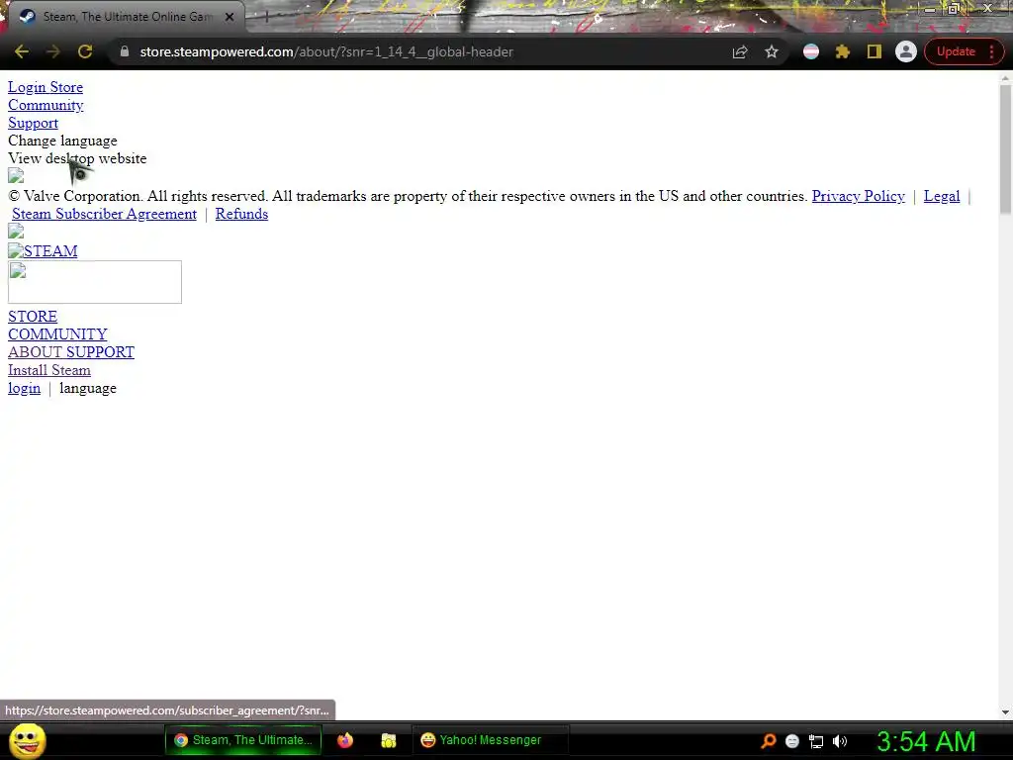Bookmark this page with the star icon
Screen dimensions: 1013x760
click(x=772, y=51)
